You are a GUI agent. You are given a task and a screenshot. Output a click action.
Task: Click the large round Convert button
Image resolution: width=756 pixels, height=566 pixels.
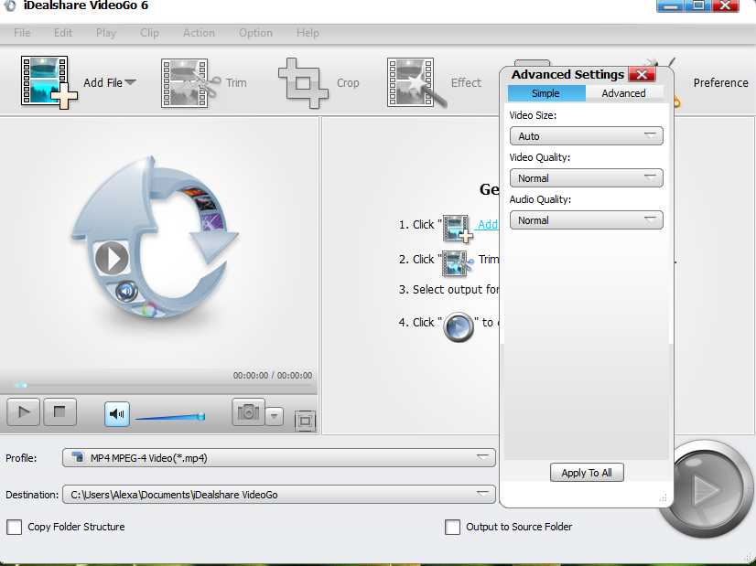(x=707, y=489)
